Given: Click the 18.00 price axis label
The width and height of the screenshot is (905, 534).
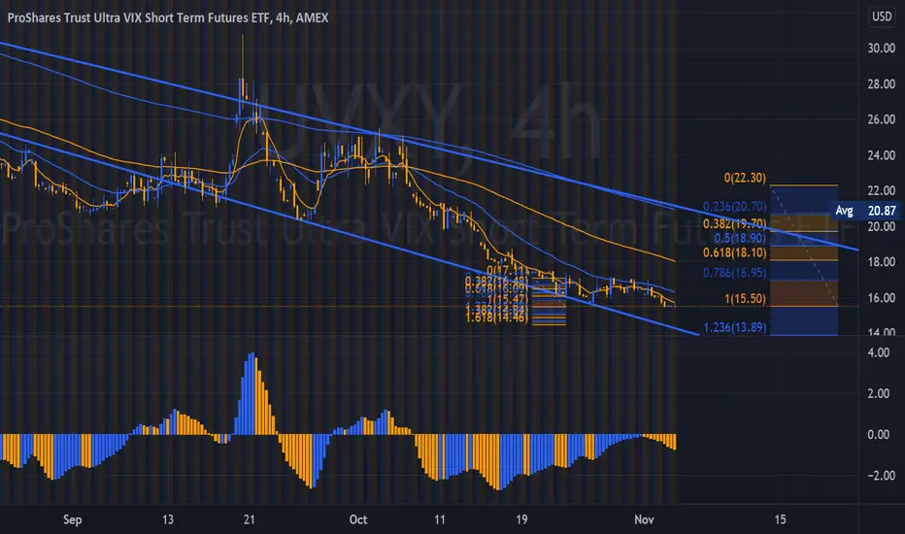Looking at the screenshot, I should [882, 262].
